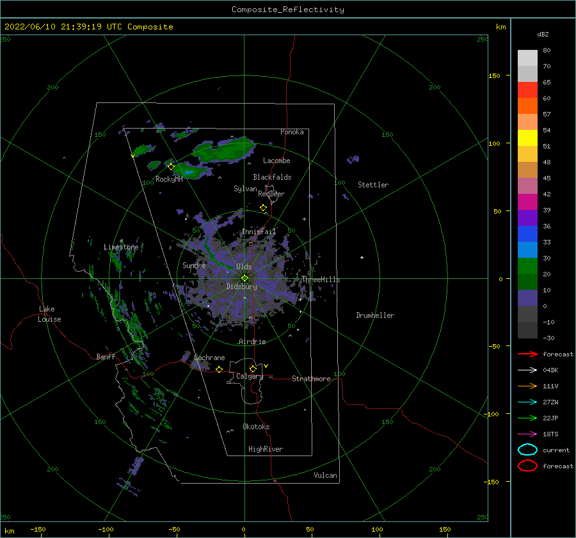Image resolution: width=576 pixels, height=538 pixels.
Task: Click the Didsbury town label
Action: point(241,287)
